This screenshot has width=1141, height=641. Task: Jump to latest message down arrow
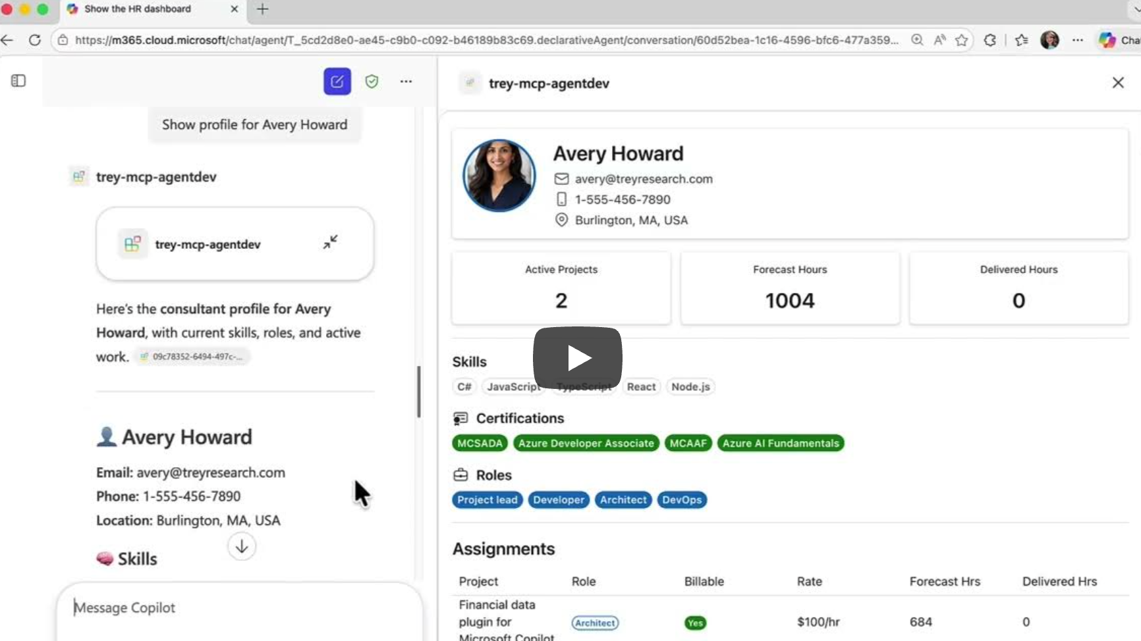click(242, 546)
